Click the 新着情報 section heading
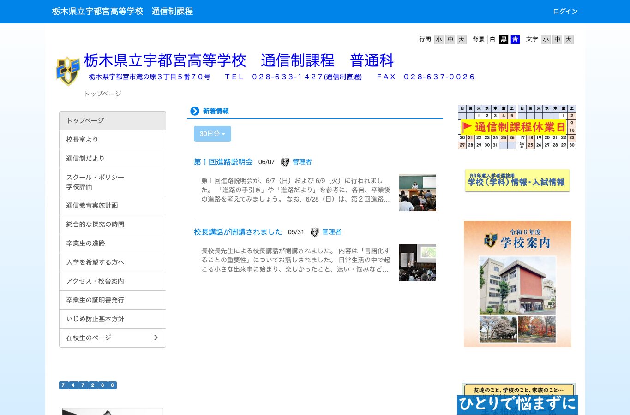This screenshot has height=415, width=630. tap(216, 111)
